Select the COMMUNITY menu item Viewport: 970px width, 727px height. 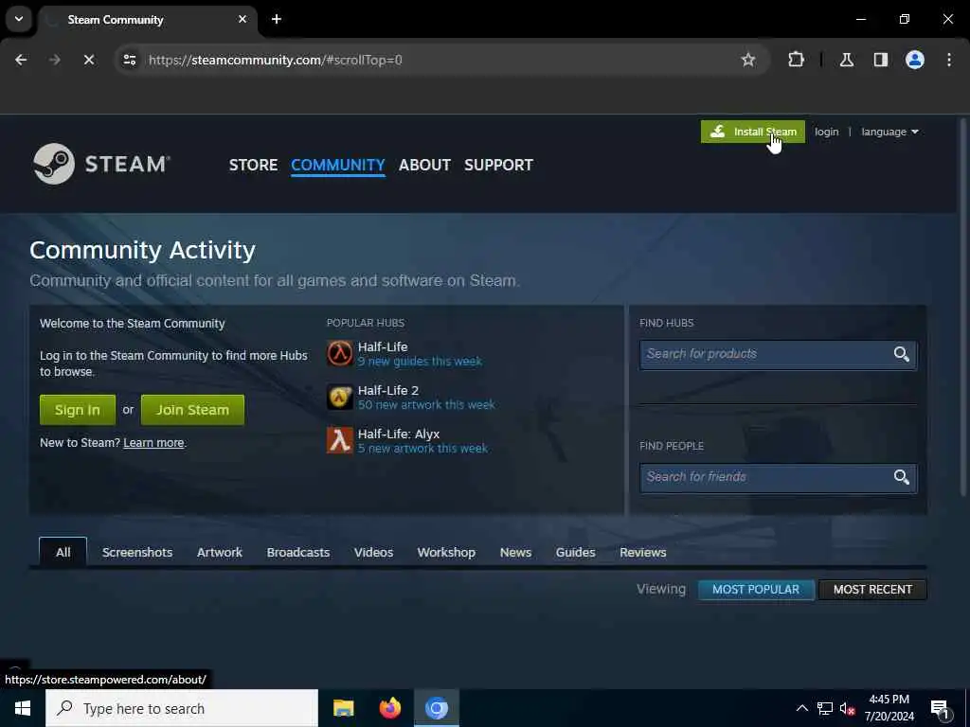(x=338, y=165)
